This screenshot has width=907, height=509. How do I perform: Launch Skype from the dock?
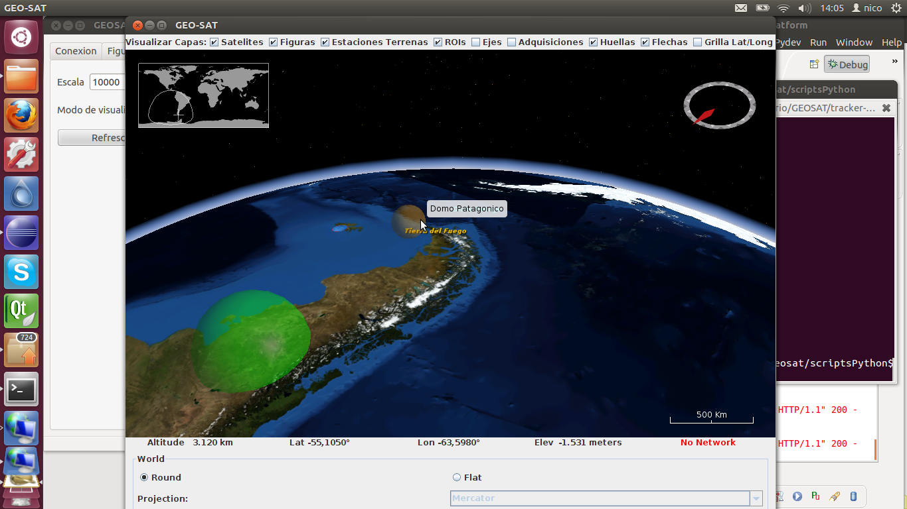tap(21, 272)
